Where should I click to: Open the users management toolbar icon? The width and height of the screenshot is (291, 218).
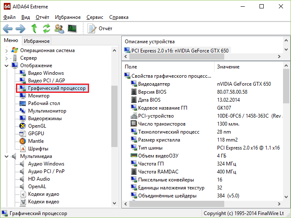coord(59,29)
